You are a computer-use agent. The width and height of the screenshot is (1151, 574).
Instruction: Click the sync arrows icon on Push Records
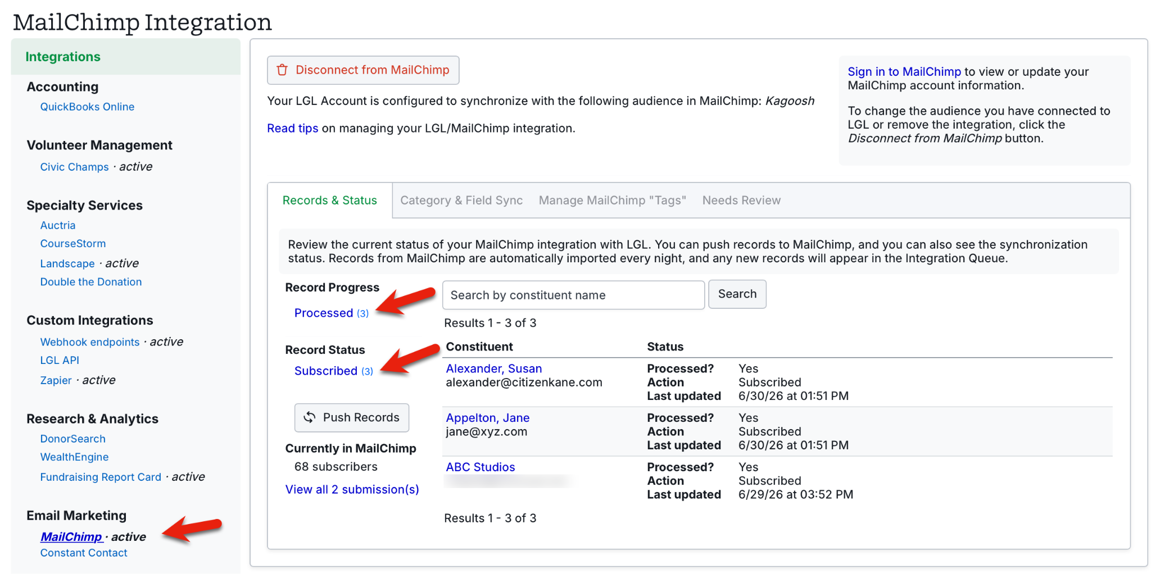click(x=310, y=417)
